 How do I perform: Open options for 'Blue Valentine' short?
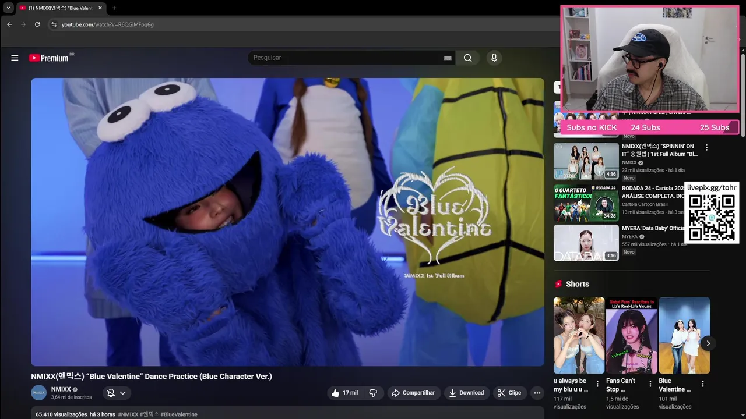tap(702, 384)
